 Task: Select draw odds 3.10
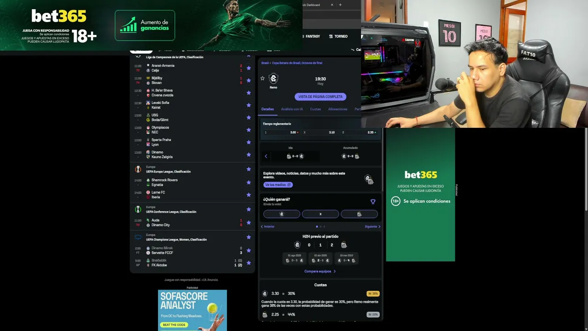[320, 132]
